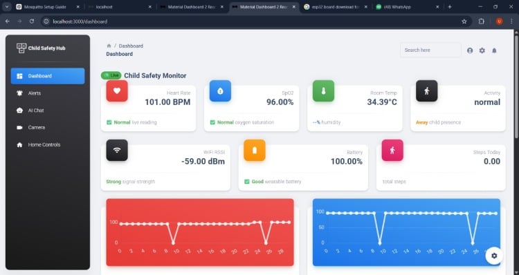Viewport: 519px width, 275px height.
Task: Click the browser back arrow
Action: [8, 21]
